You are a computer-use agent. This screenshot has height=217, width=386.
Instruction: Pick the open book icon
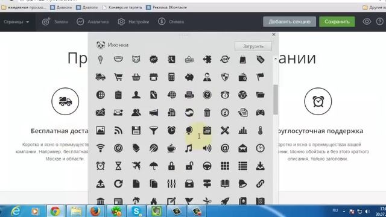(x=225, y=184)
